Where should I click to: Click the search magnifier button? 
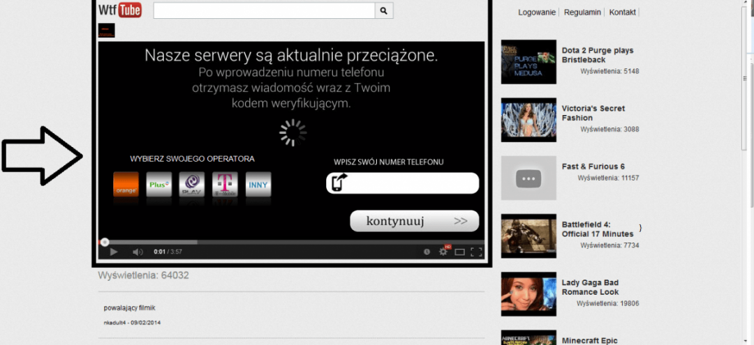384,10
